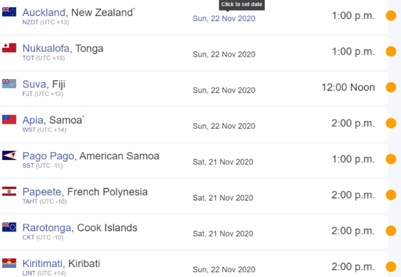Click the Fiji flag icon
This screenshot has height=277, width=401.
point(9,83)
